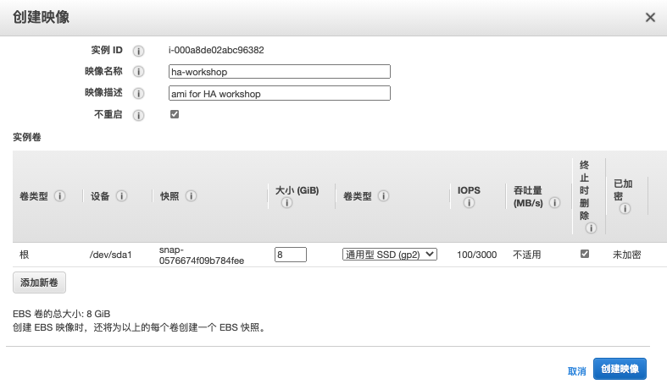Click the 映像描述 text field
The image size is (667, 384).
point(279,93)
